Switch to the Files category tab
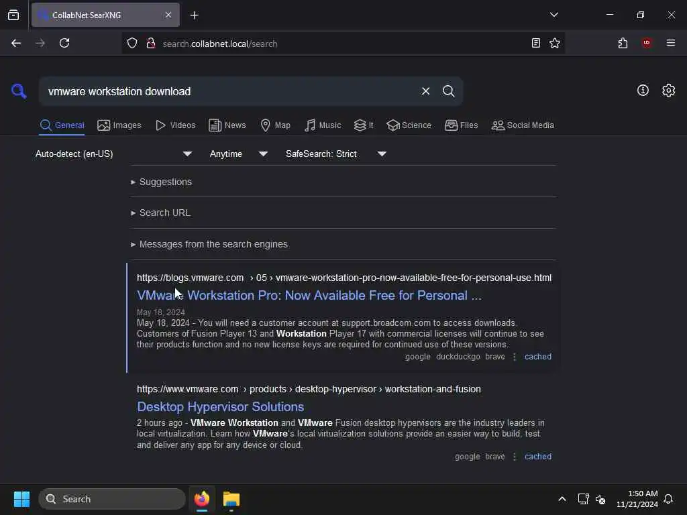Image resolution: width=687 pixels, height=515 pixels. coord(462,125)
